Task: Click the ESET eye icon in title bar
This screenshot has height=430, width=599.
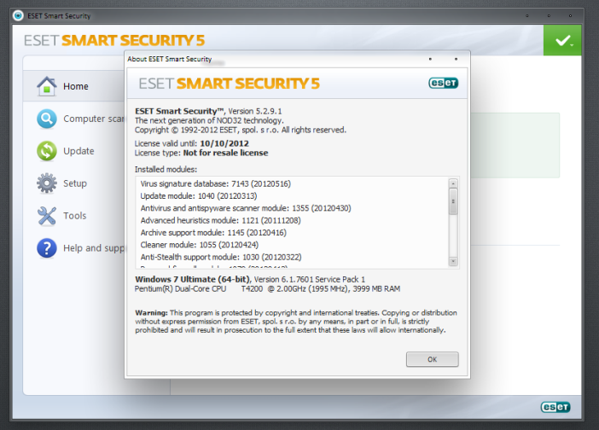Action: coord(18,15)
